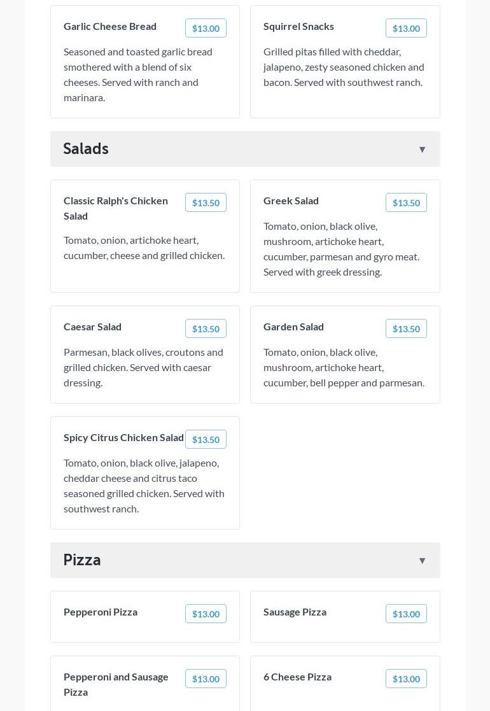Open the Caesar Salad item title

click(92, 327)
